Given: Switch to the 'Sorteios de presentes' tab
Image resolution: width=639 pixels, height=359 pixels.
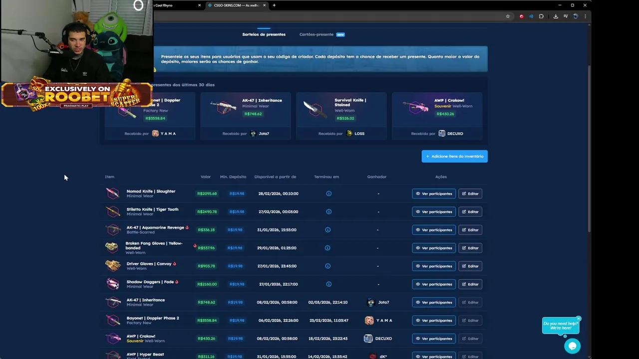Looking at the screenshot, I should (264, 34).
